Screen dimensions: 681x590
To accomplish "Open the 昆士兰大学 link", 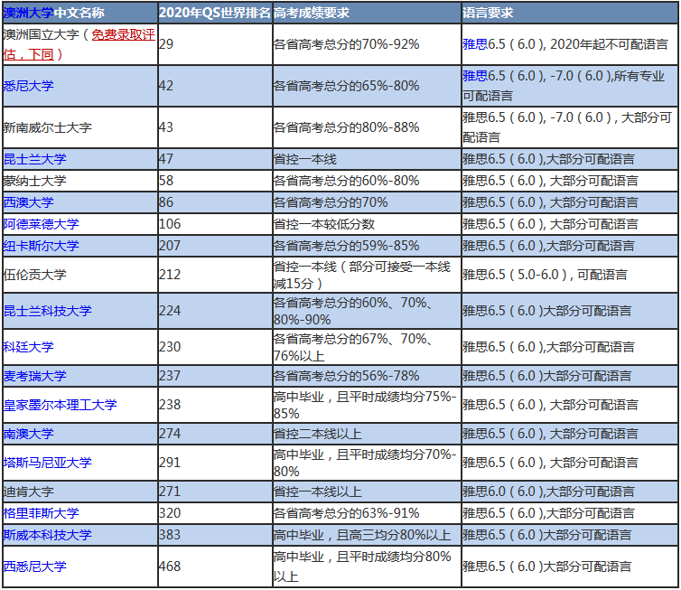I will 34,159.
